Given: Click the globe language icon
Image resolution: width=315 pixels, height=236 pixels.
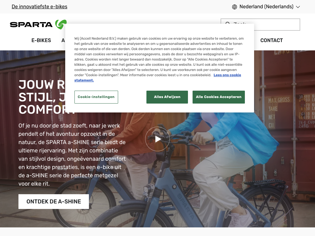Looking at the screenshot, I should [234, 7].
